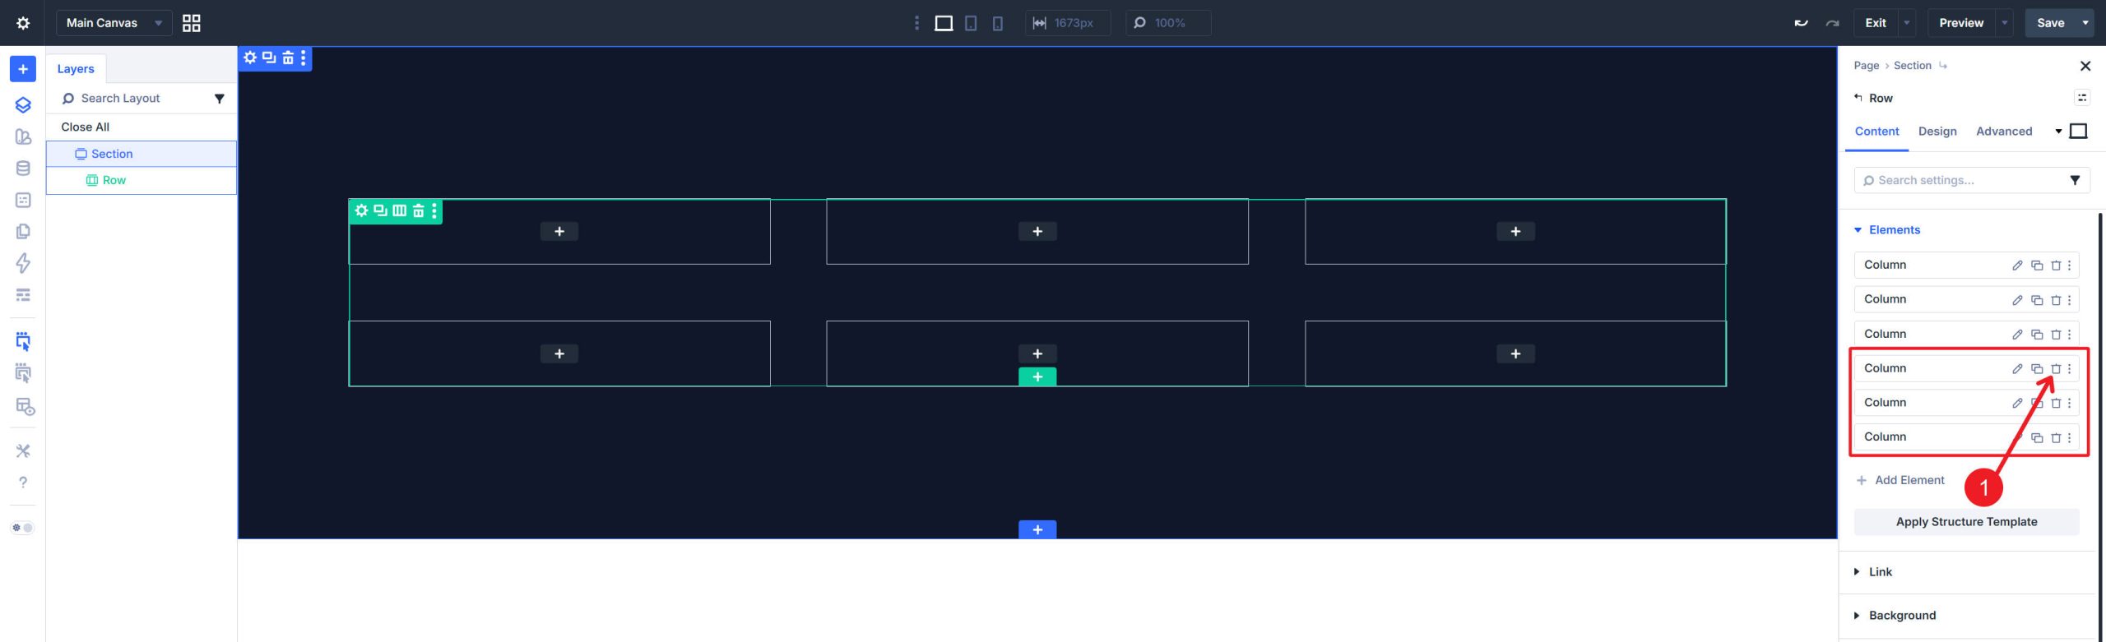Open the lightning bolt icon in sidebar
Image resolution: width=2106 pixels, height=642 pixels.
pyautogui.click(x=23, y=263)
